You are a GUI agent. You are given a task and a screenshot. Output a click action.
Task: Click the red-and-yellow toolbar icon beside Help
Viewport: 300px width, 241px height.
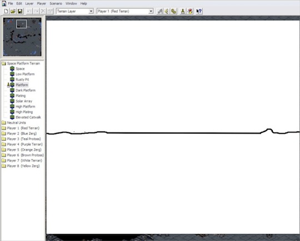[x=190, y=11]
